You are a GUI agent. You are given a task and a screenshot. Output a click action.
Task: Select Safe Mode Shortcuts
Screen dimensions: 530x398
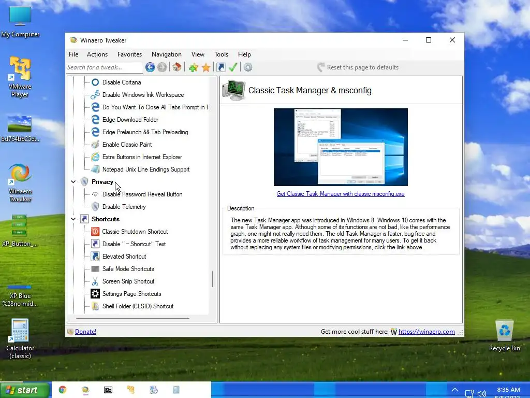point(128,269)
